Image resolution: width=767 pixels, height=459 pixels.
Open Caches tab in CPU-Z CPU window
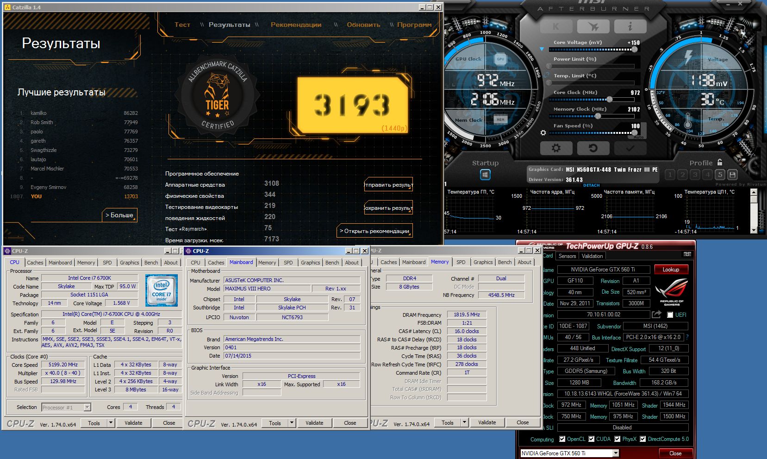35,263
